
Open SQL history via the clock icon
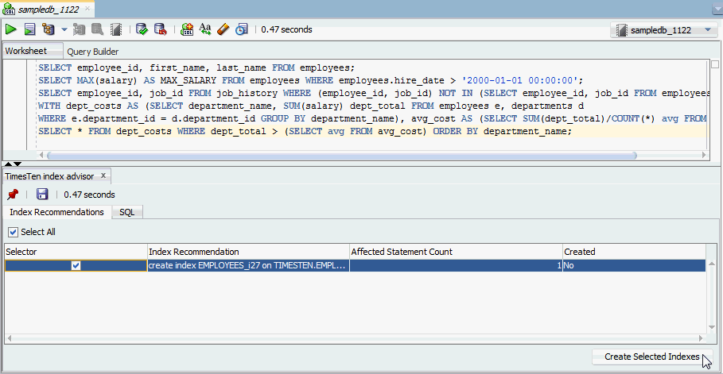click(x=241, y=29)
